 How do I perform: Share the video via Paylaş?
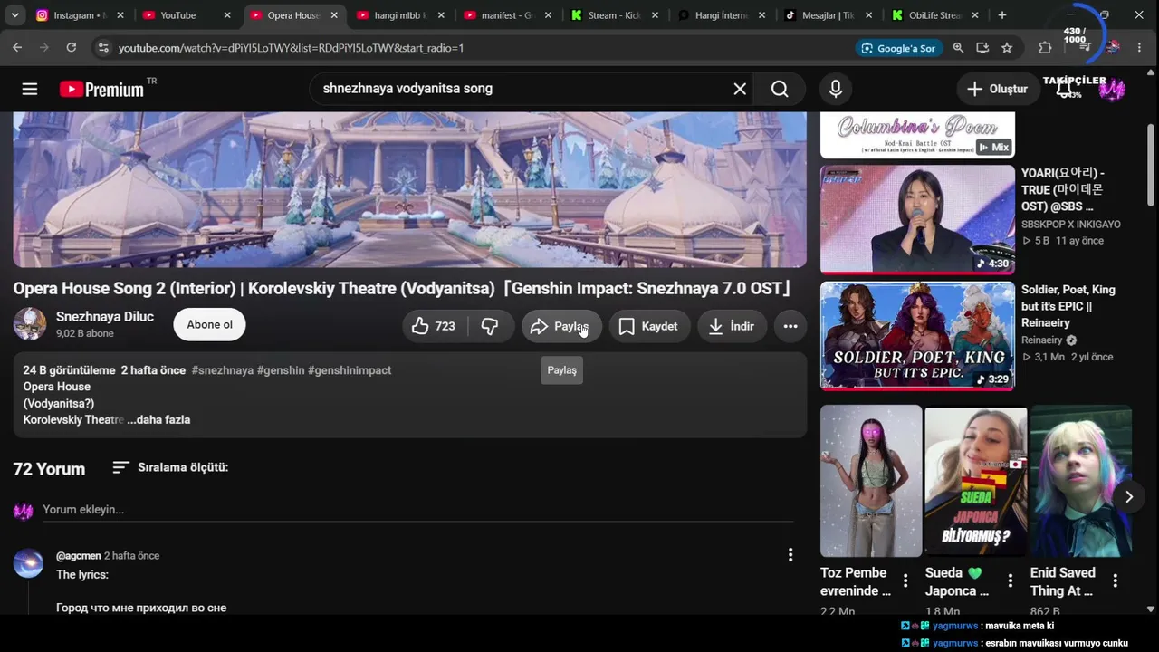pyautogui.click(x=561, y=326)
